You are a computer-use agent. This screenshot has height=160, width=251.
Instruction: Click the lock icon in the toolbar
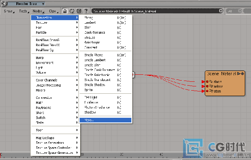[x=65, y=11]
